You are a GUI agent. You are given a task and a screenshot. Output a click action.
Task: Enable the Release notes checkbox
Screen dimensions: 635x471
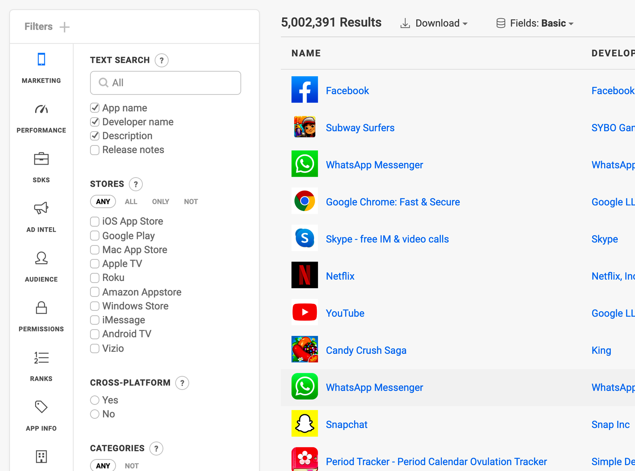[95, 150]
